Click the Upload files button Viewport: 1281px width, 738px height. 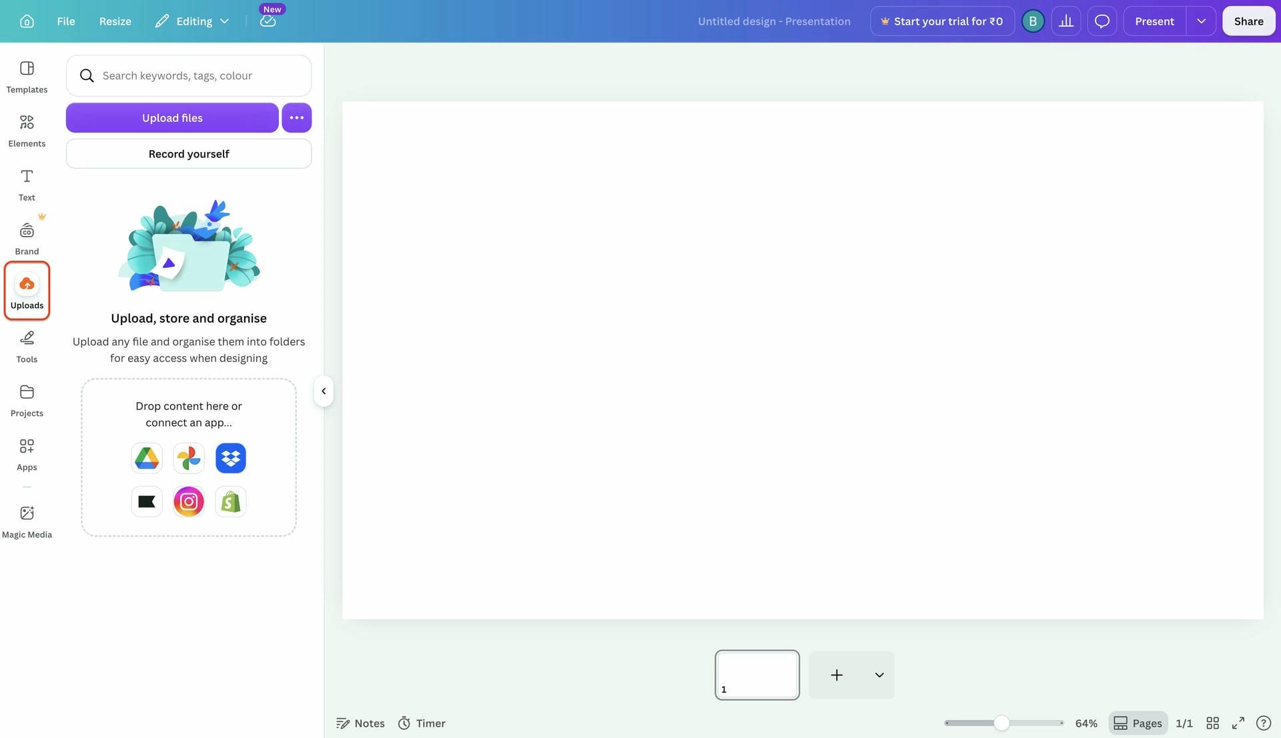coord(172,117)
